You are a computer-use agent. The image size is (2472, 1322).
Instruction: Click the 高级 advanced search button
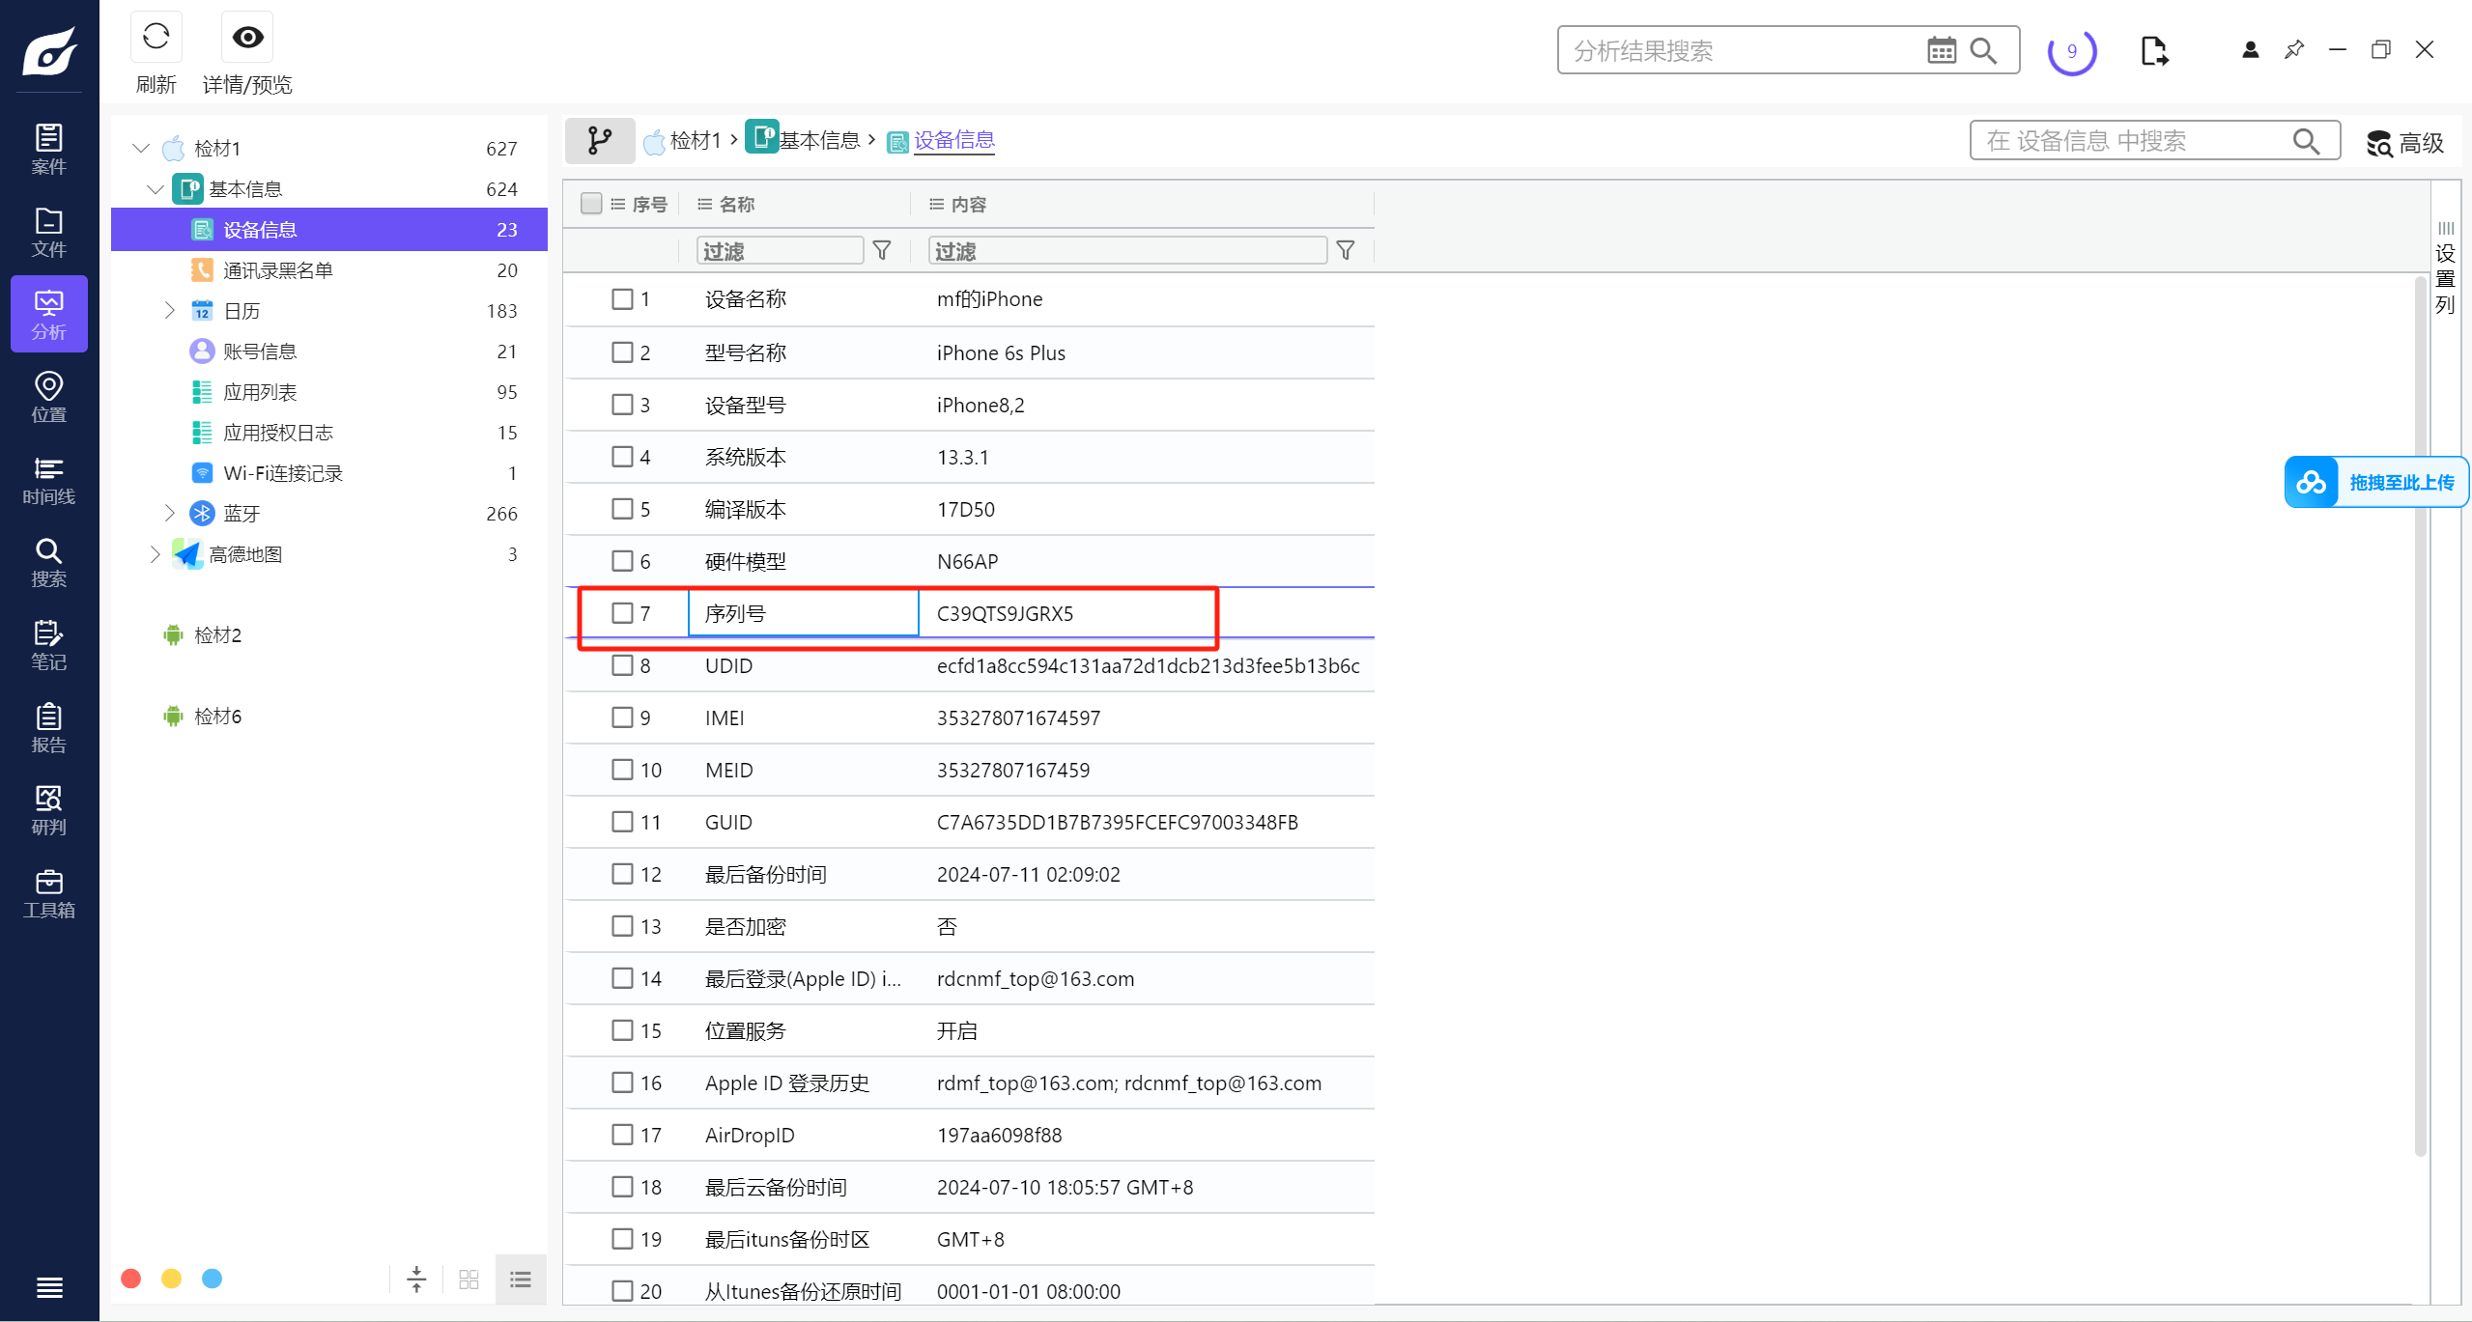click(2404, 143)
